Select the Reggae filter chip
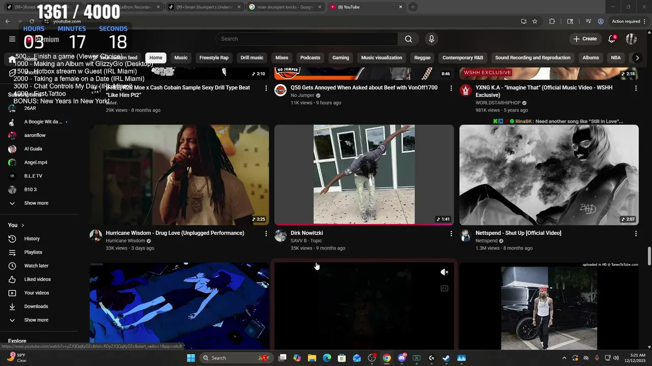Screen dimensions: 652x366 (x=422, y=58)
